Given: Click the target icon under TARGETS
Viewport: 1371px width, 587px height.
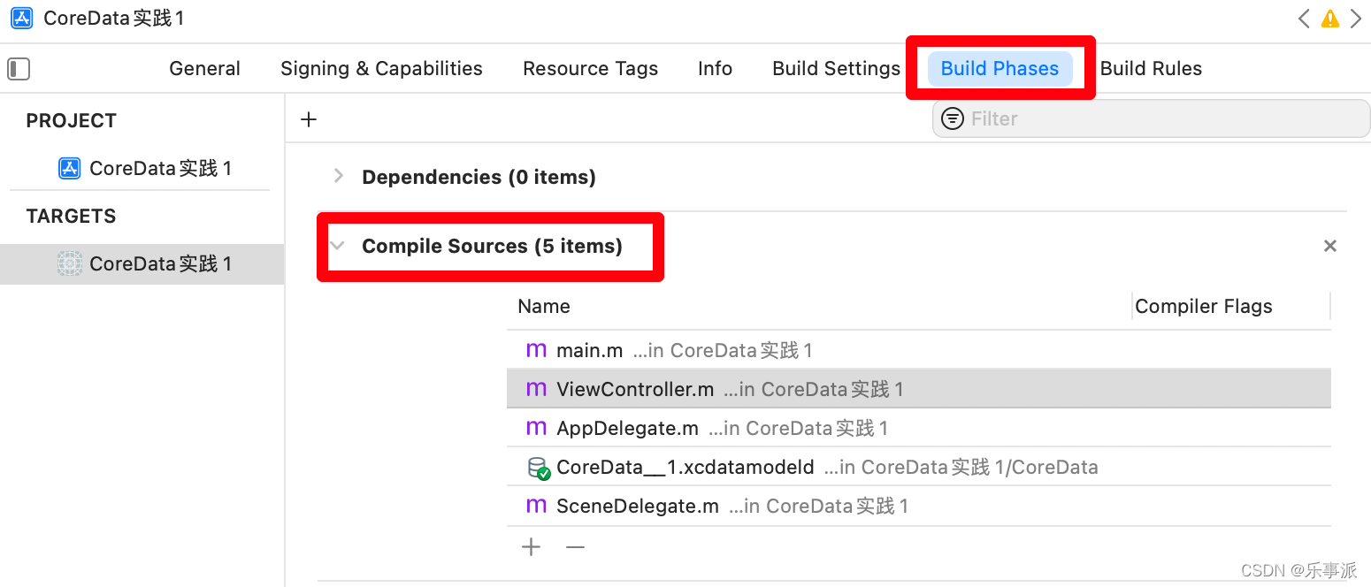Looking at the screenshot, I should [70, 263].
